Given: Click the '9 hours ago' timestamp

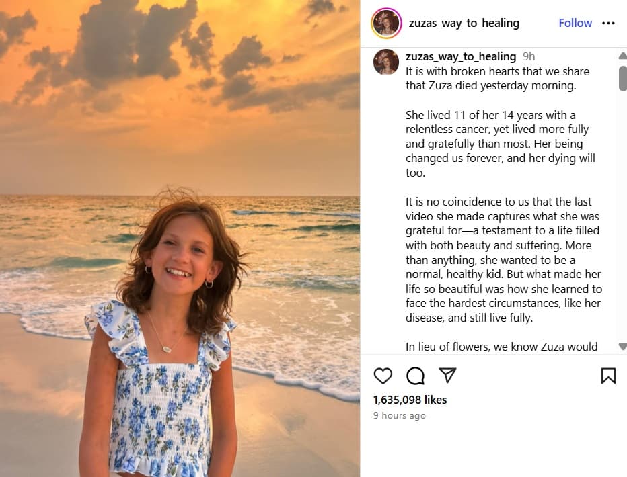Looking at the screenshot, I should 400,416.
